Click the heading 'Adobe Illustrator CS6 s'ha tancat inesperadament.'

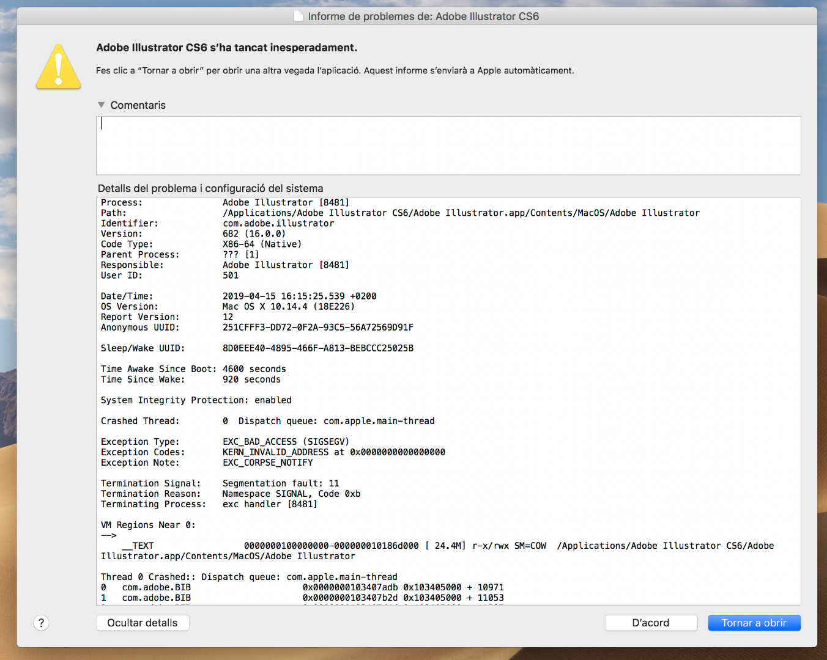click(x=227, y=48)
